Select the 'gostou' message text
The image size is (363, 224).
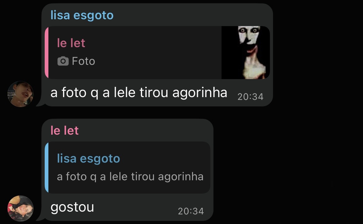(x=72, y=207)
